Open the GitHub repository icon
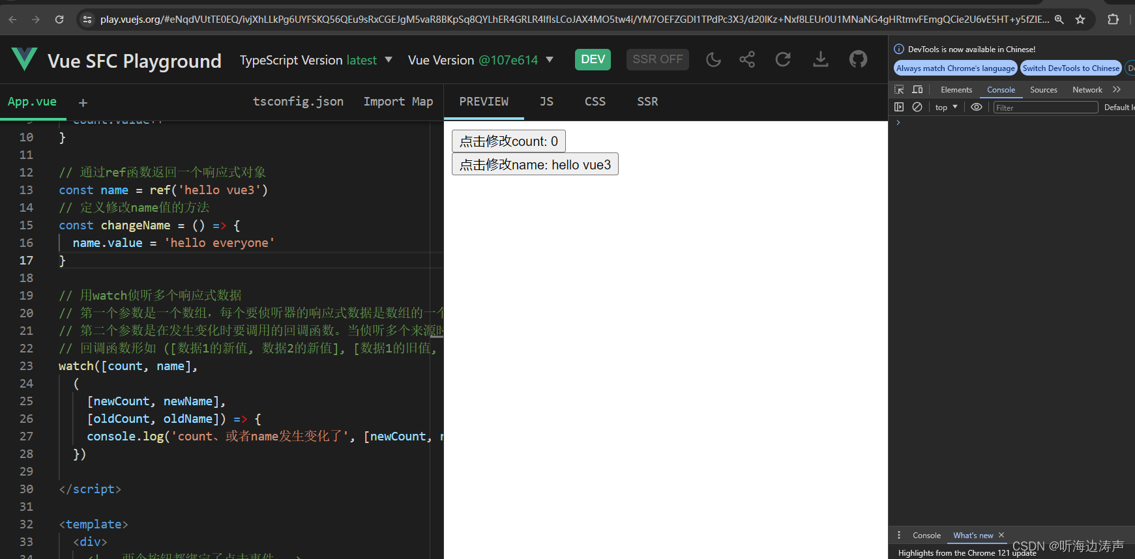 (x=858, y=60)
